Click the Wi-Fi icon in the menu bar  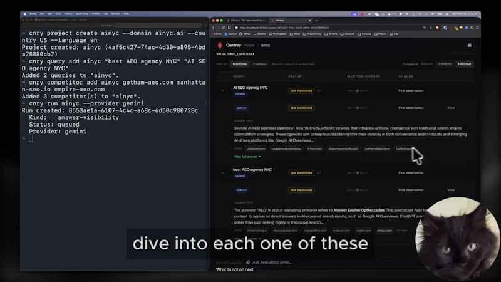point(433,14)
